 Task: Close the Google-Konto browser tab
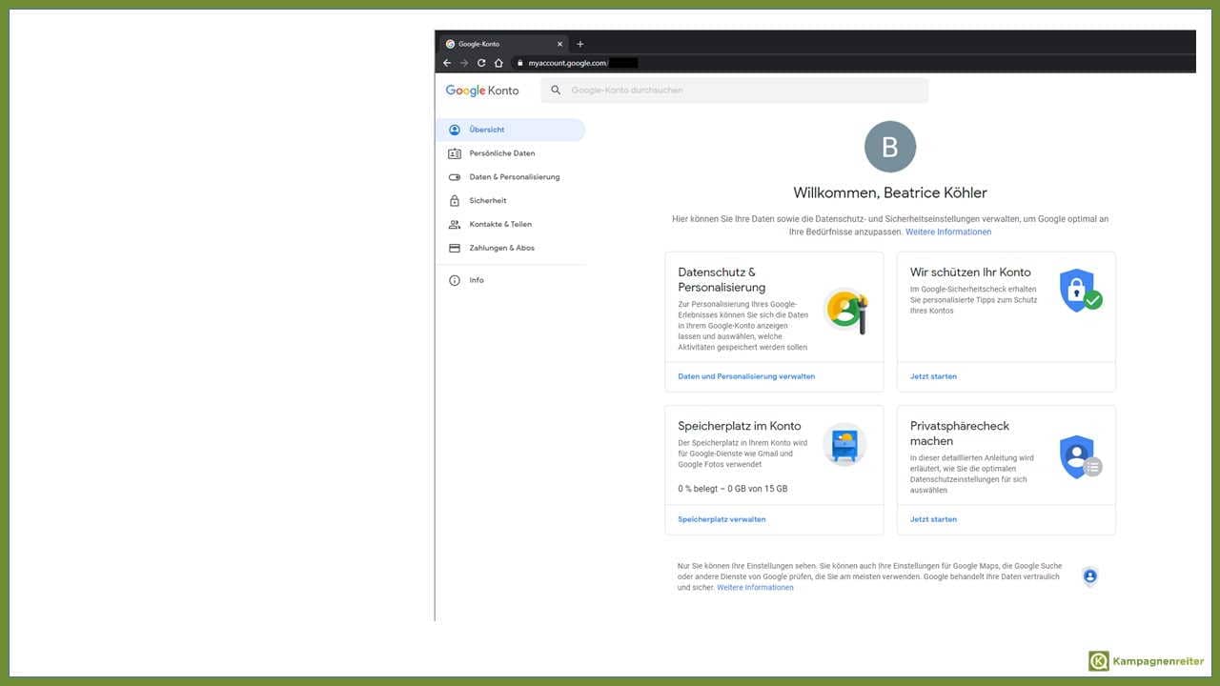tap(559, 44)
